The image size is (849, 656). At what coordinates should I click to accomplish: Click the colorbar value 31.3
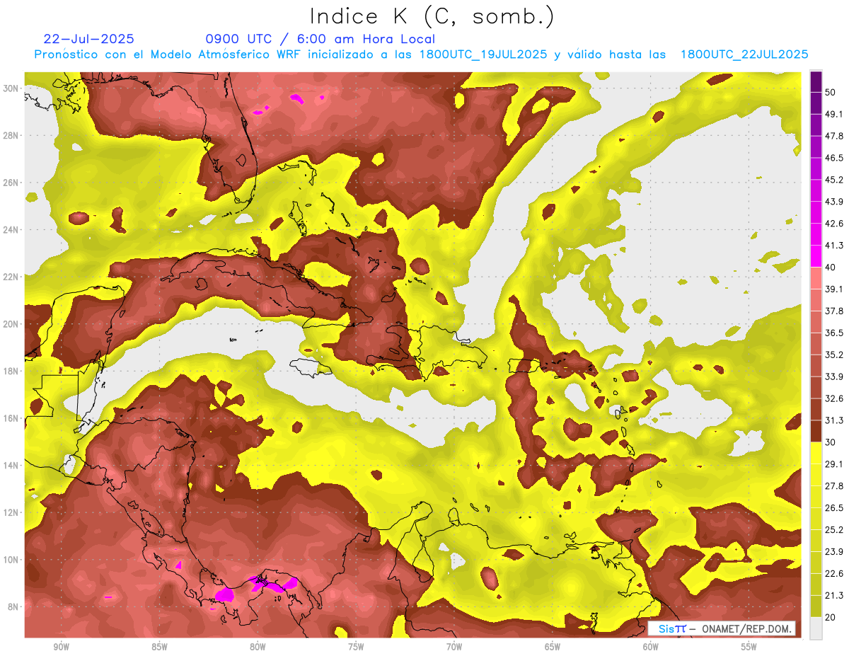[x=833, y=420]
